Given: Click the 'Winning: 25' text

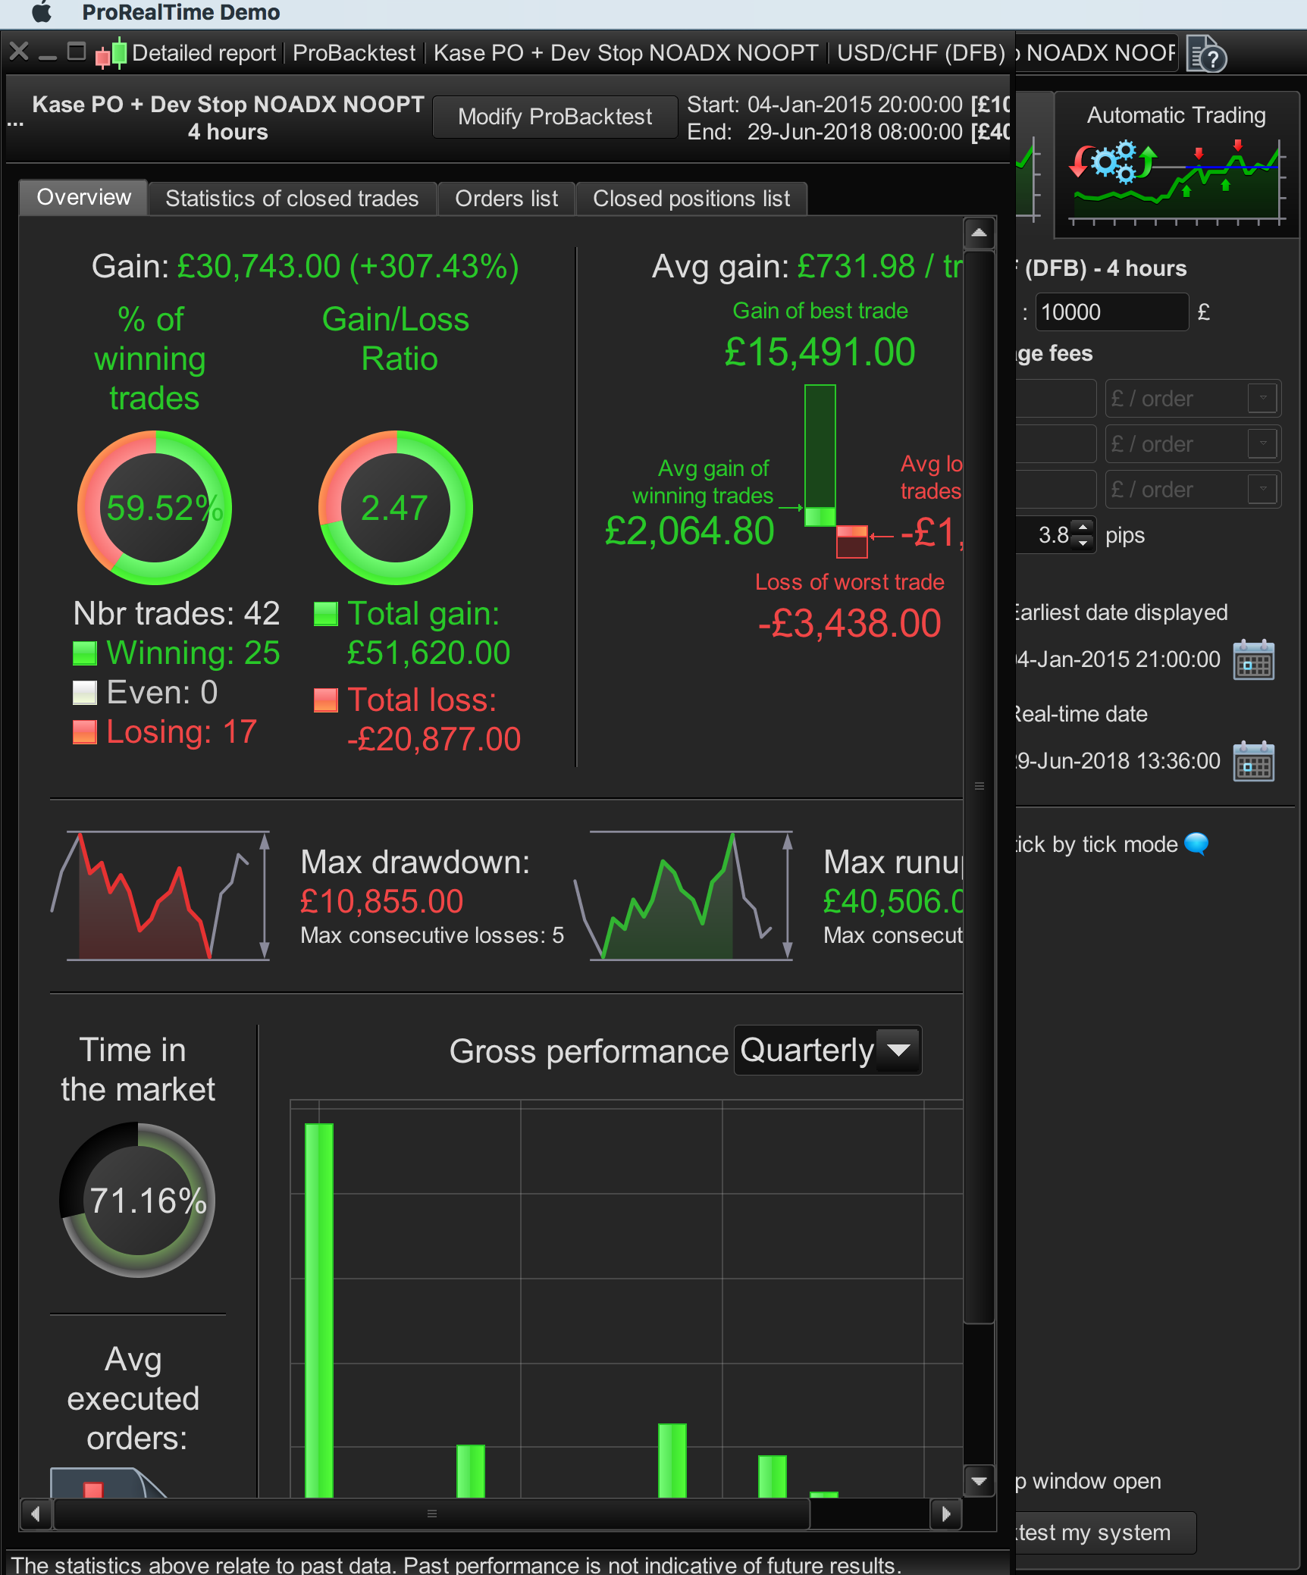Looking at the screenshot, I should [193, 653].
